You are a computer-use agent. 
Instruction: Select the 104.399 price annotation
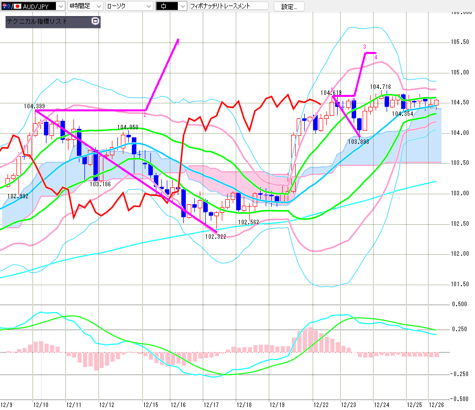[34, 106]
